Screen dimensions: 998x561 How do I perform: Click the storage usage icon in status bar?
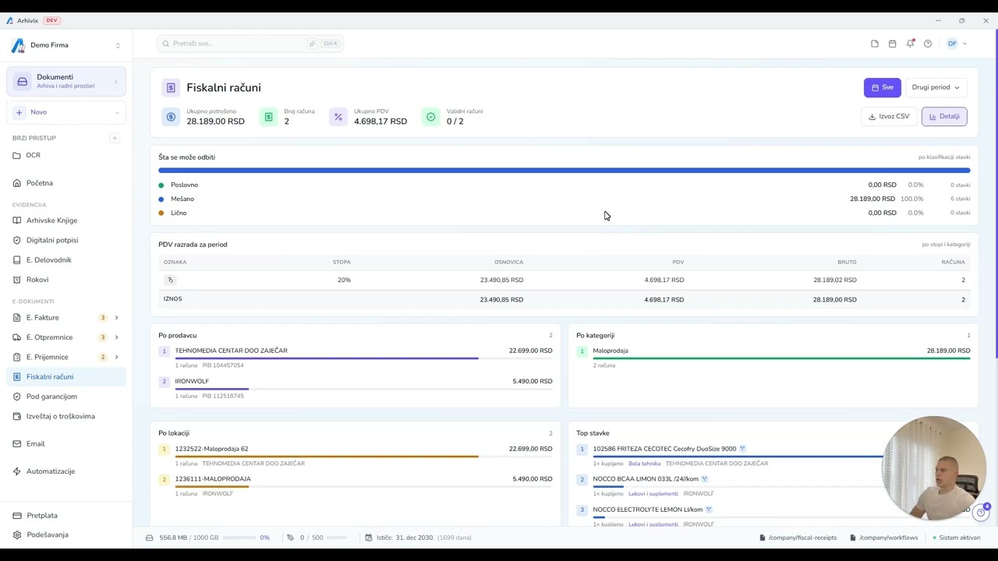150,538
